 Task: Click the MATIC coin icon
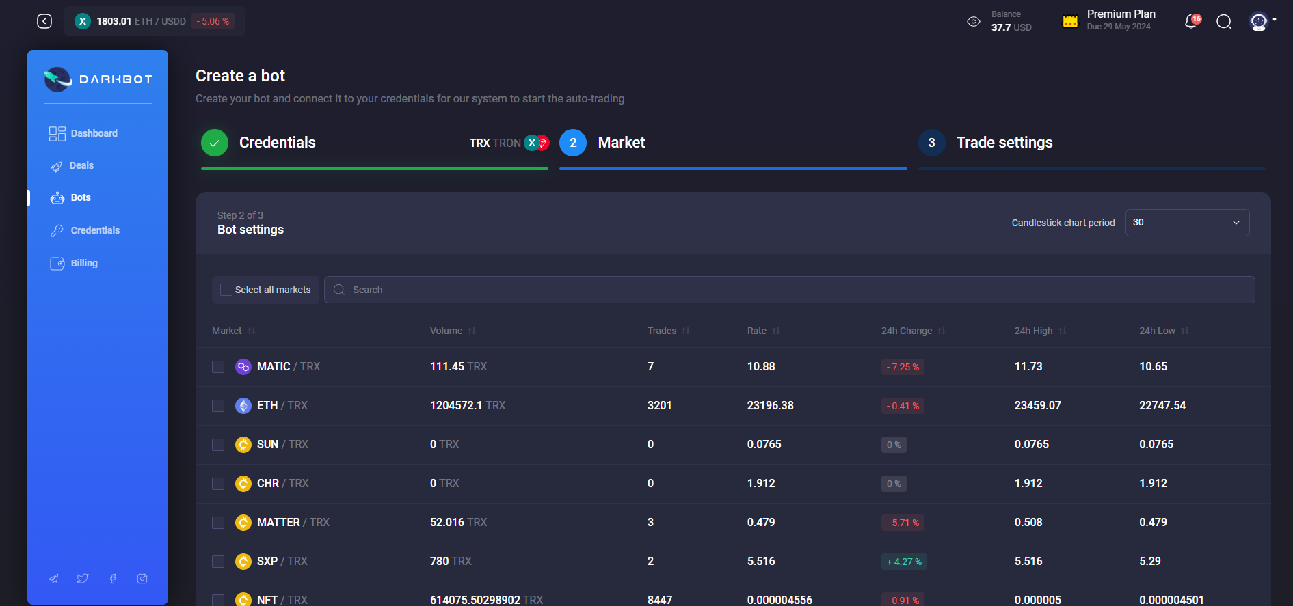click(x=243, y=367)
